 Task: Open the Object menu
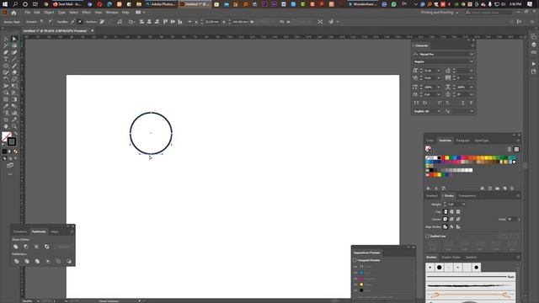click(x=49, y=13)
